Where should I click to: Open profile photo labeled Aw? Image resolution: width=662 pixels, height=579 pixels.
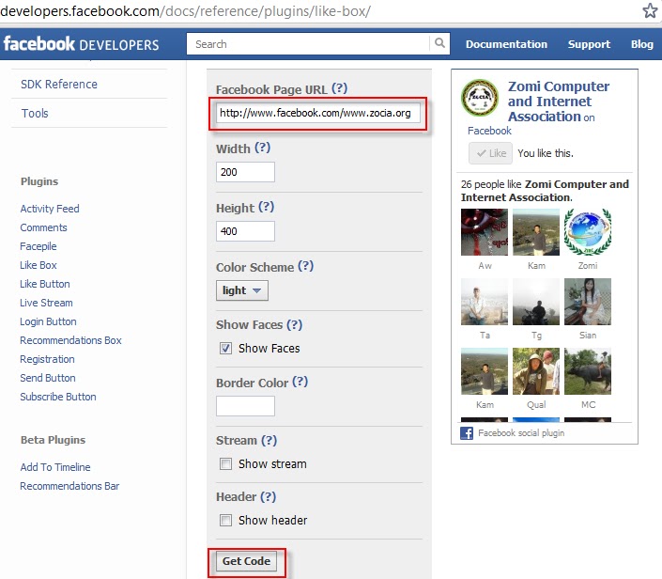485,232
